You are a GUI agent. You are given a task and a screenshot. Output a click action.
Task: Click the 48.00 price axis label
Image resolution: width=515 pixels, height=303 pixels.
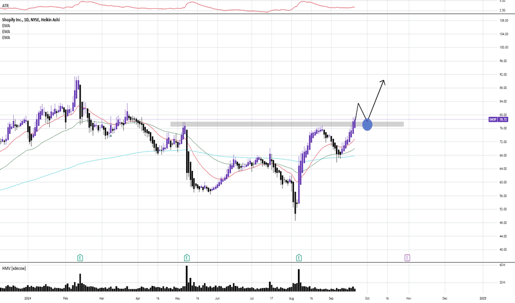pos(503,223)
